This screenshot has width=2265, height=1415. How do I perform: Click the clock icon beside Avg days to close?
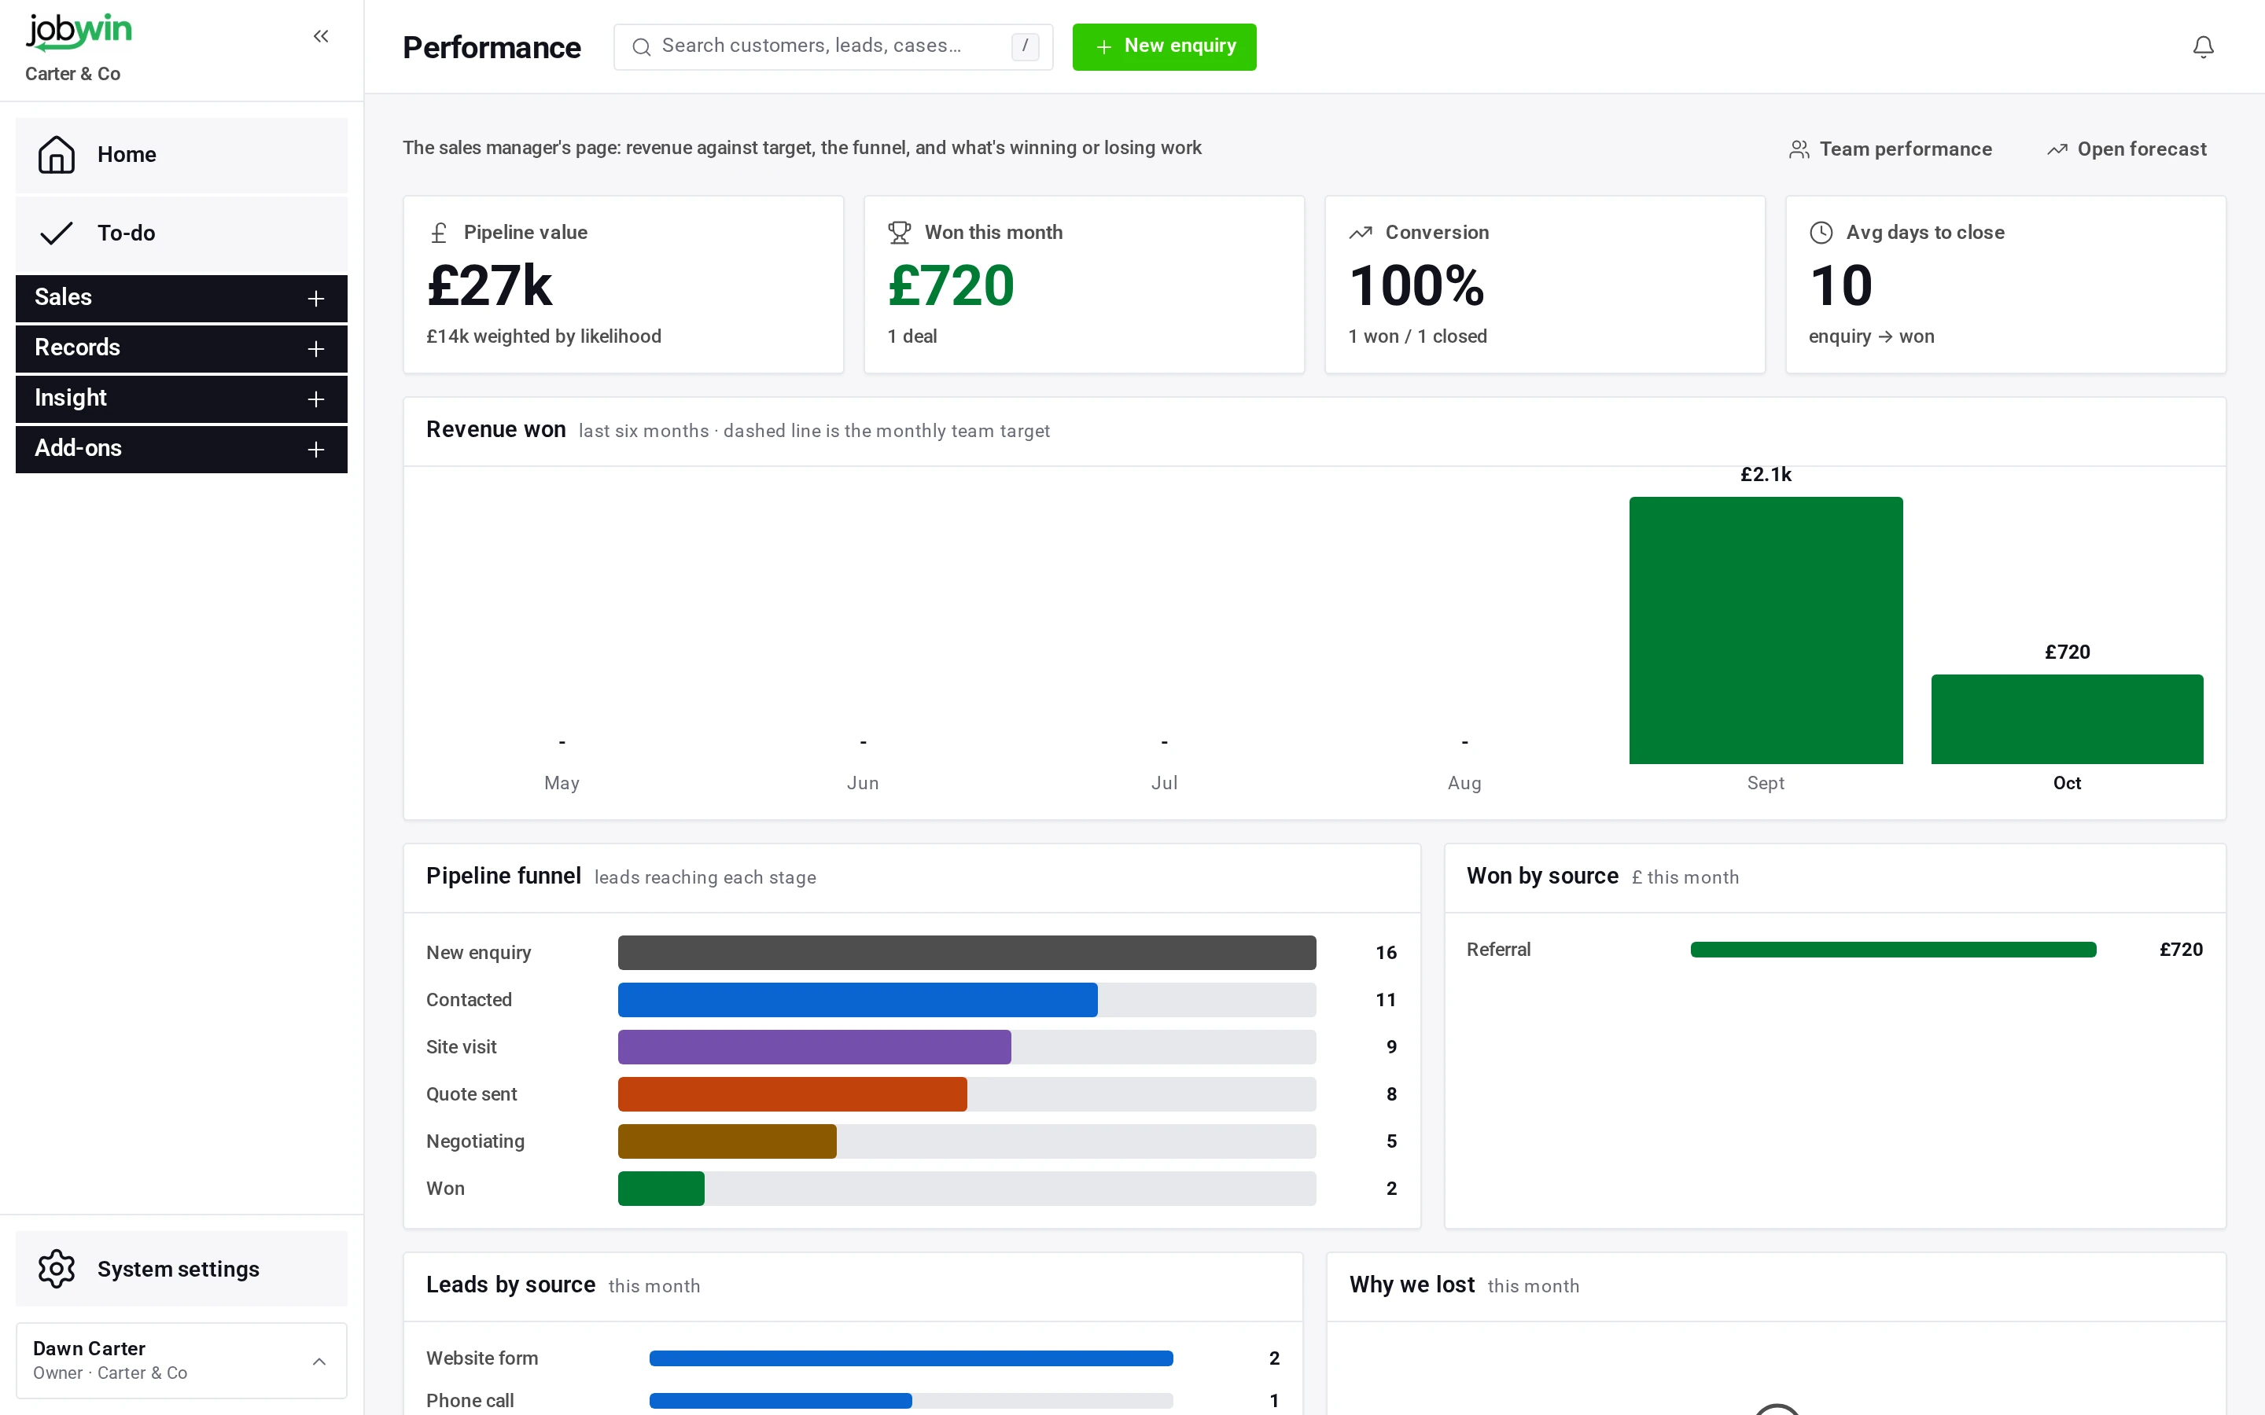[x=1821, y=232]
